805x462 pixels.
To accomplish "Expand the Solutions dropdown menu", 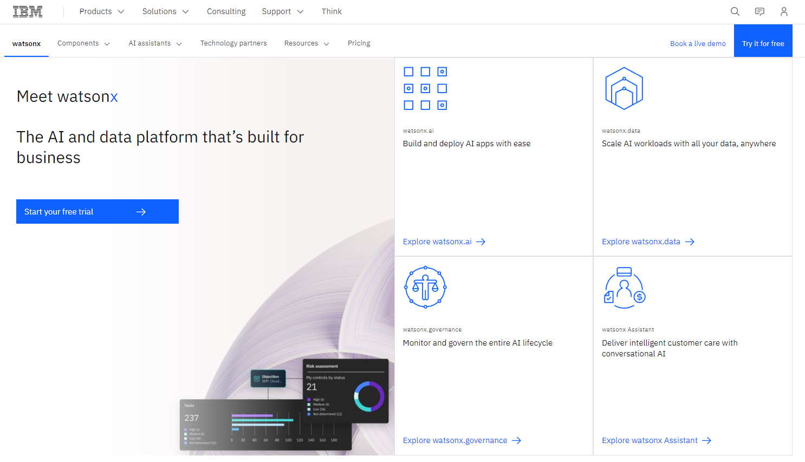I will [x=165, y=11].
